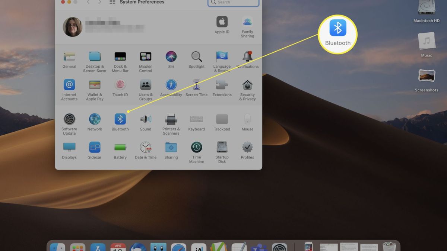Viewport: 447px width, 251px height.
Task: Open Network preferences
Action: pos(95,119)
